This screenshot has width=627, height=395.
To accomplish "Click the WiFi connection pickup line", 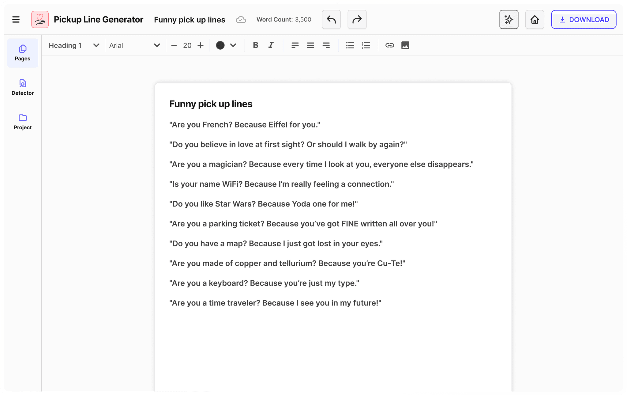I will pyautogui.click(x=282, y=184).
